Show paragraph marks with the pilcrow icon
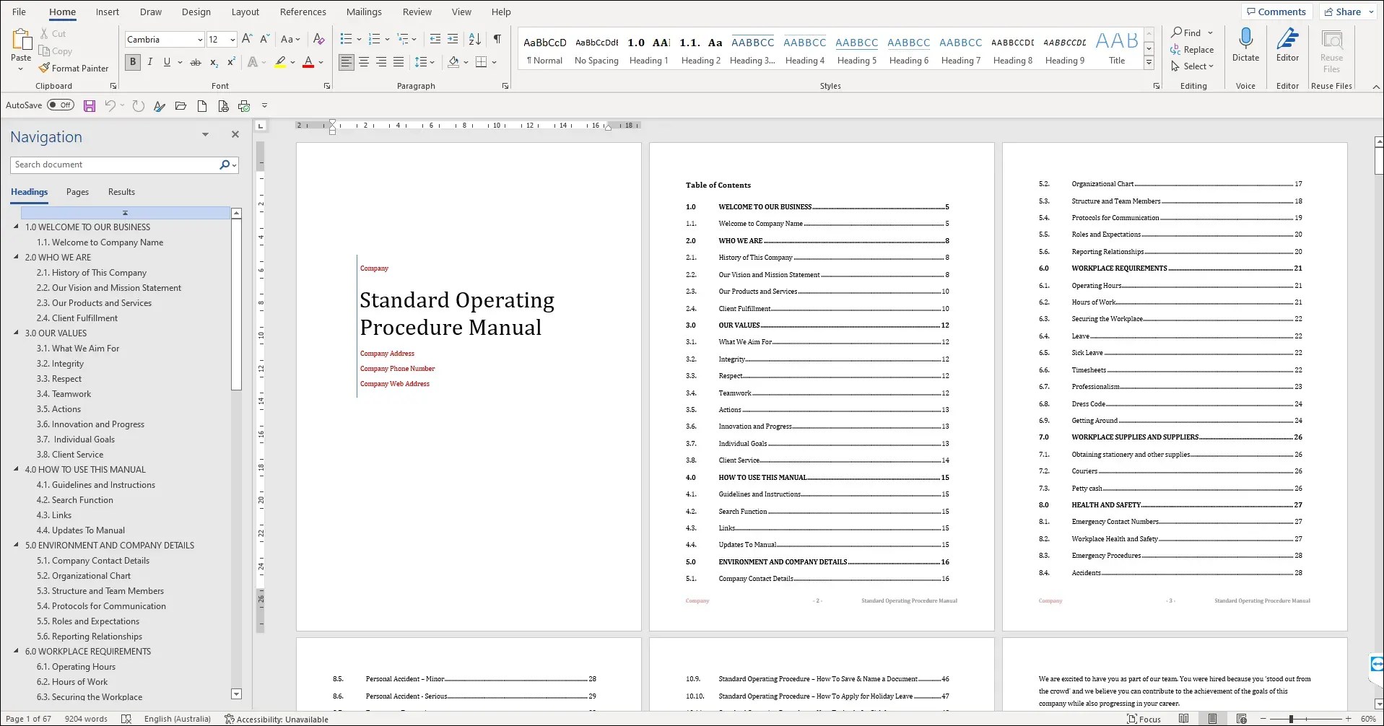 pos(497,39)
